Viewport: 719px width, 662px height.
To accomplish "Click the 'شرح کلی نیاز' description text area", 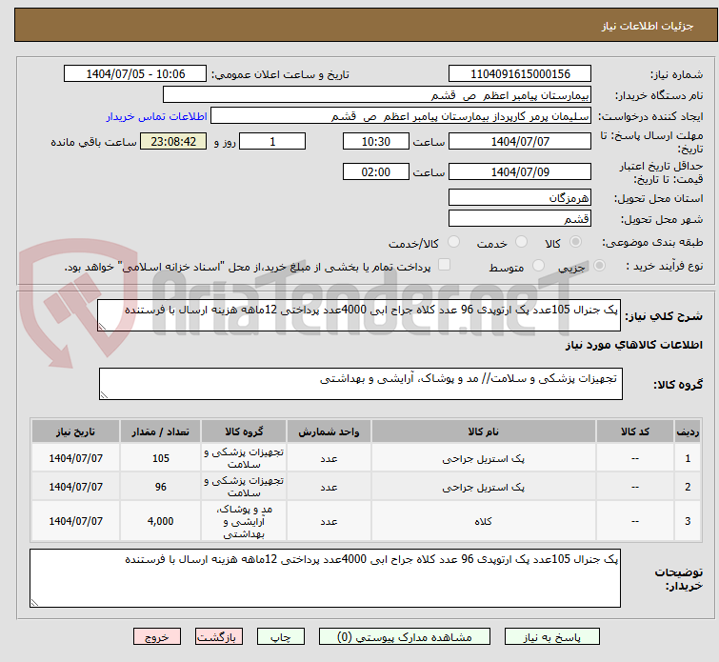I will [x=360, y=314].
